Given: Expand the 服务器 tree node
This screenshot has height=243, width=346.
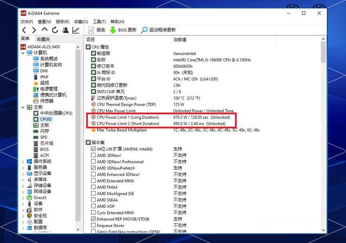Looking at the screenshot, I should (x=23, y=168).
